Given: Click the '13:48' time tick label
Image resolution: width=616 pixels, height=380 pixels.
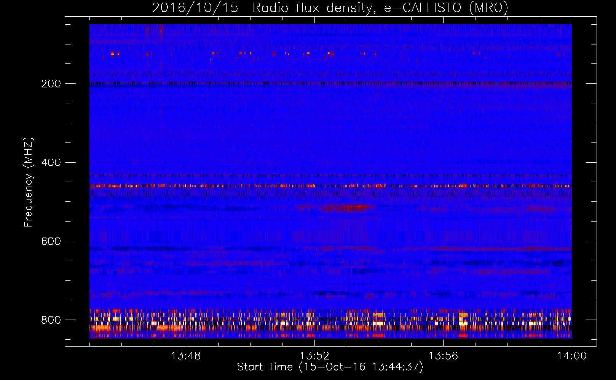Looking at the screenshot, I should (186, 356).
